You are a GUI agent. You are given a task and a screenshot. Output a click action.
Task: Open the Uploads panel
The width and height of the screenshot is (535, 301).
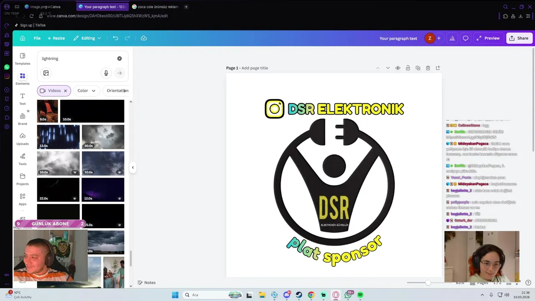click(23, 139)
